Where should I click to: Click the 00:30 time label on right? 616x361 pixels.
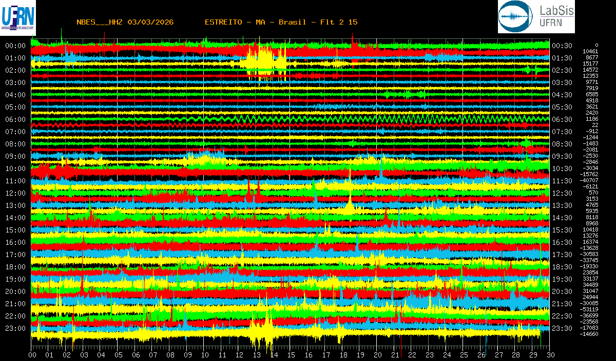point(562,46)
